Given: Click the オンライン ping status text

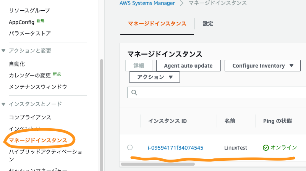Looking at the screenshot, I should click(283, 148).
